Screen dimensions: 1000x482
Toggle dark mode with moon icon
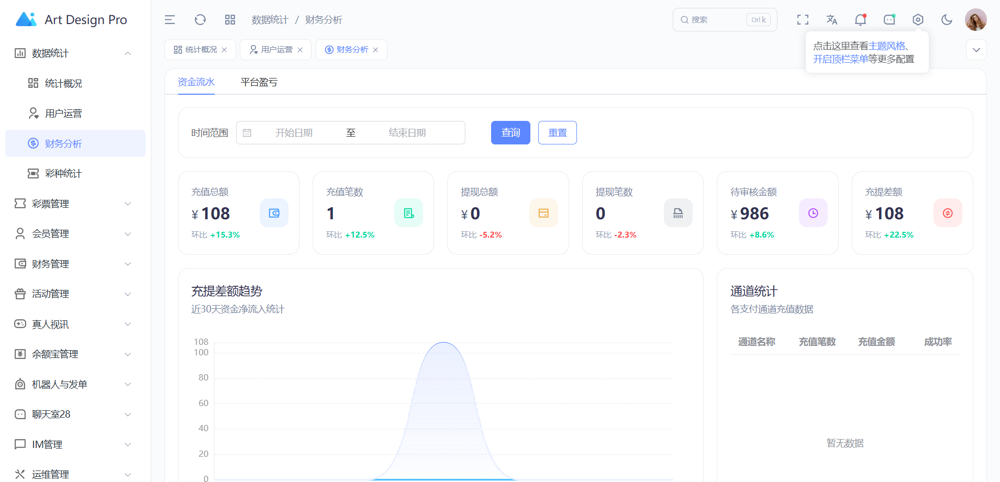point(947,20)
